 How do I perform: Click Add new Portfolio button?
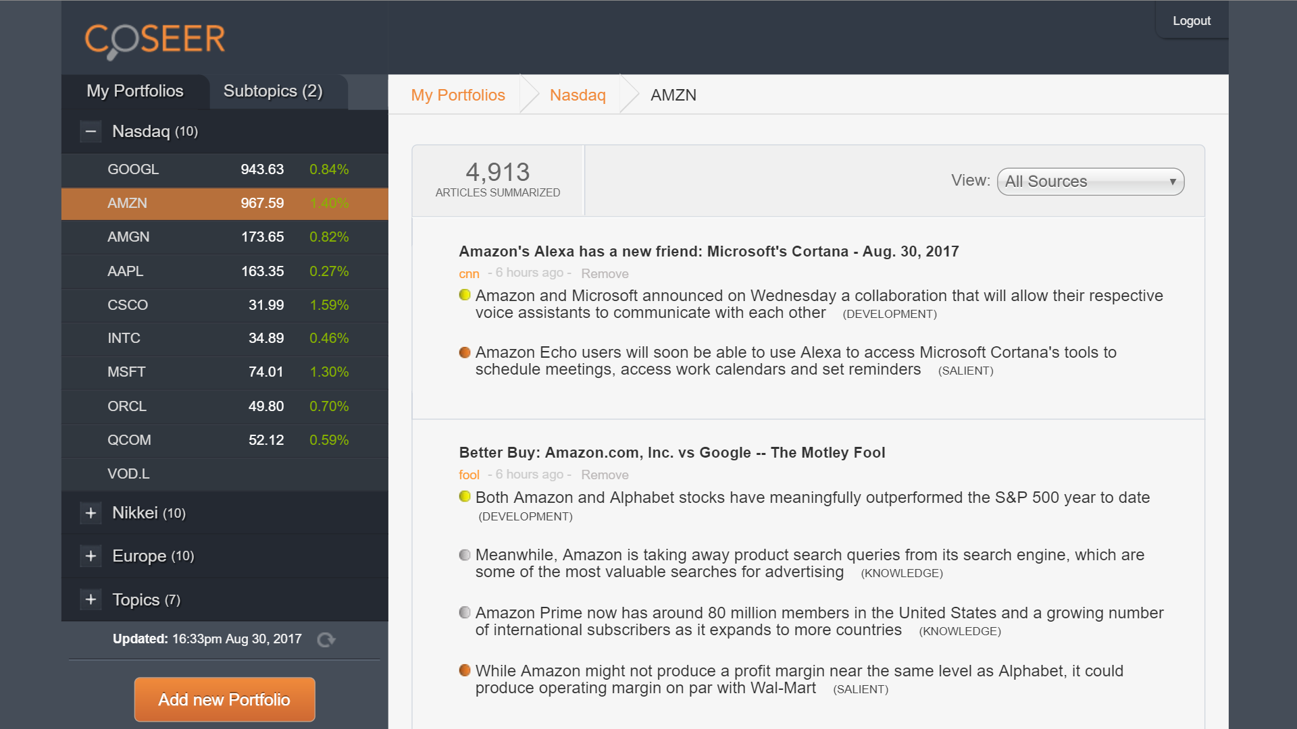(224, 699)
